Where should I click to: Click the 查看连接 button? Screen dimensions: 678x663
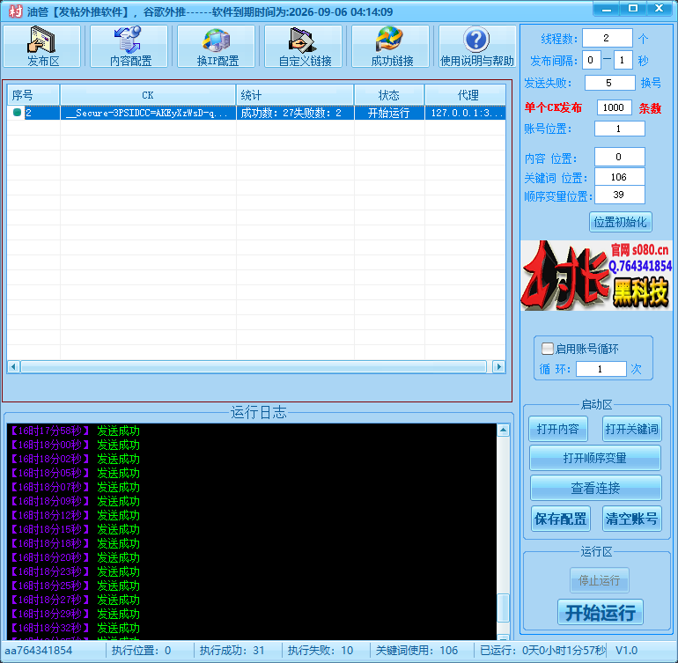[595, 488]
